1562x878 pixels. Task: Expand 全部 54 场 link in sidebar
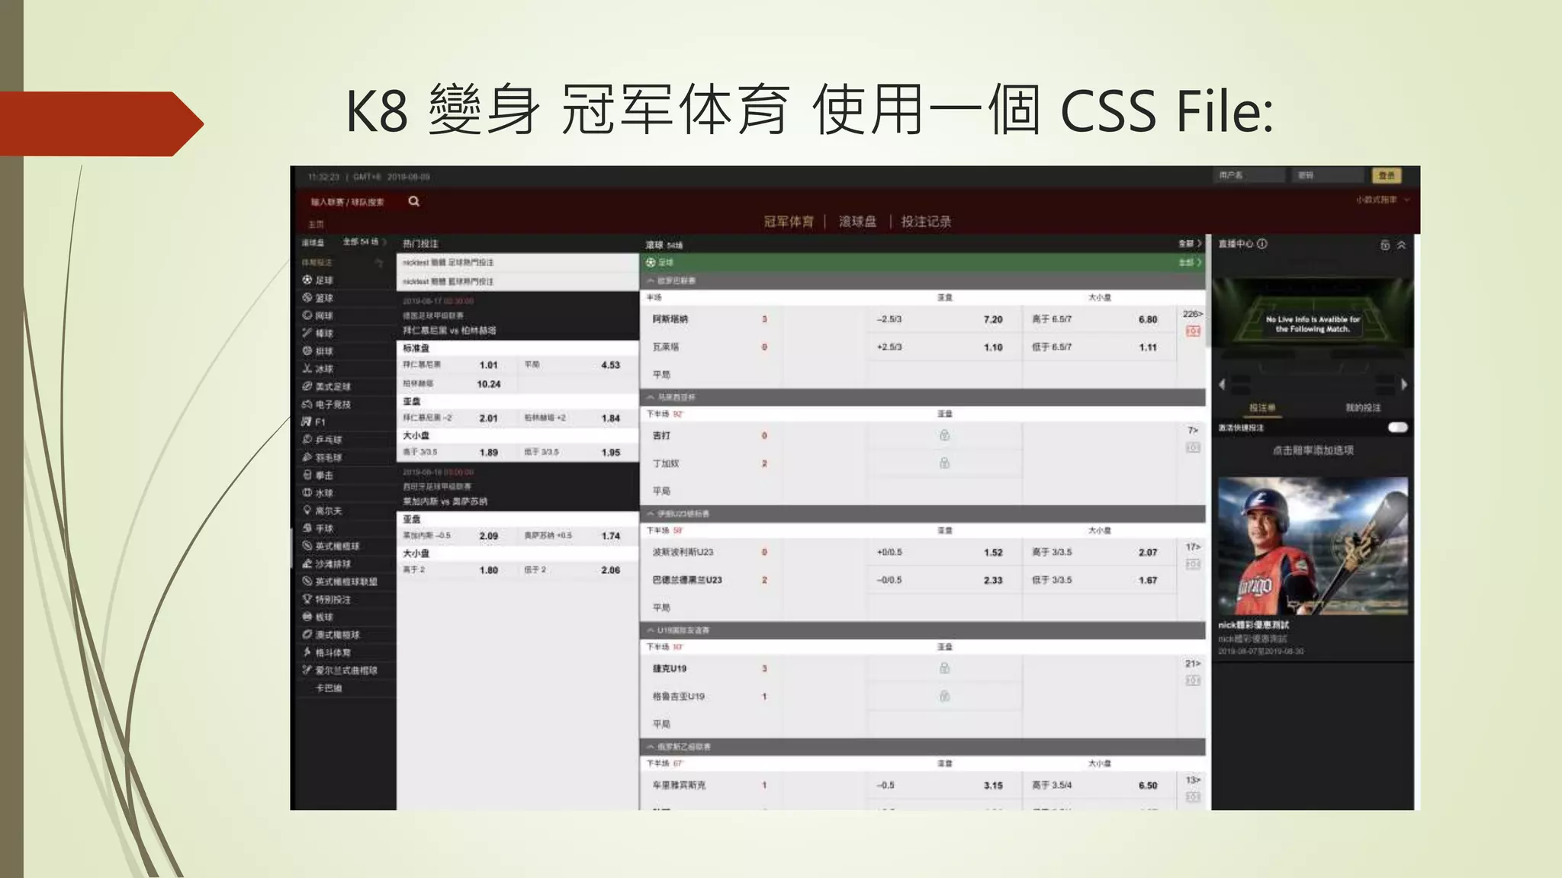coord(365,242)
